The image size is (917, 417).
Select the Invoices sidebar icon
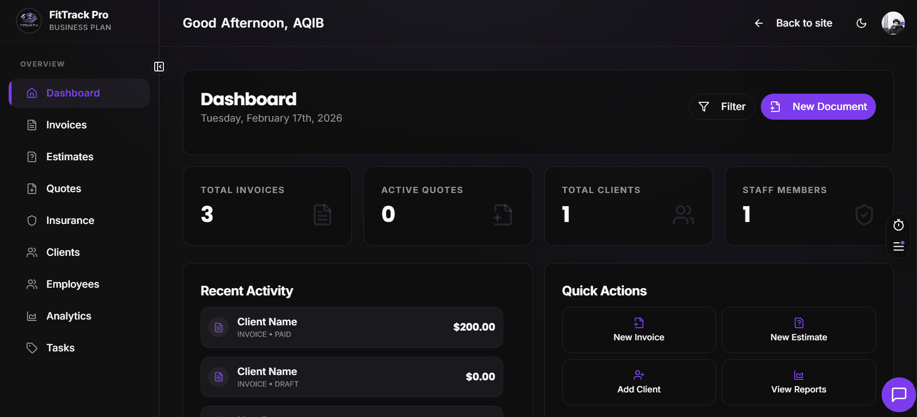coord(31,125)
